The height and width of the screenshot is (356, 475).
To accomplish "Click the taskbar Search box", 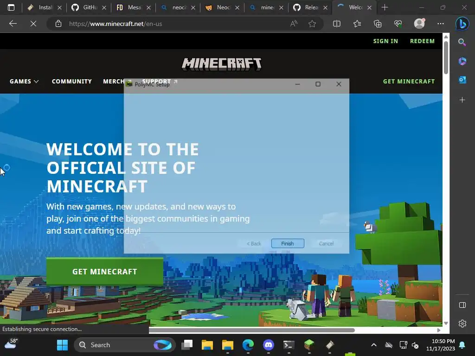I will click(x=124, y=345).
